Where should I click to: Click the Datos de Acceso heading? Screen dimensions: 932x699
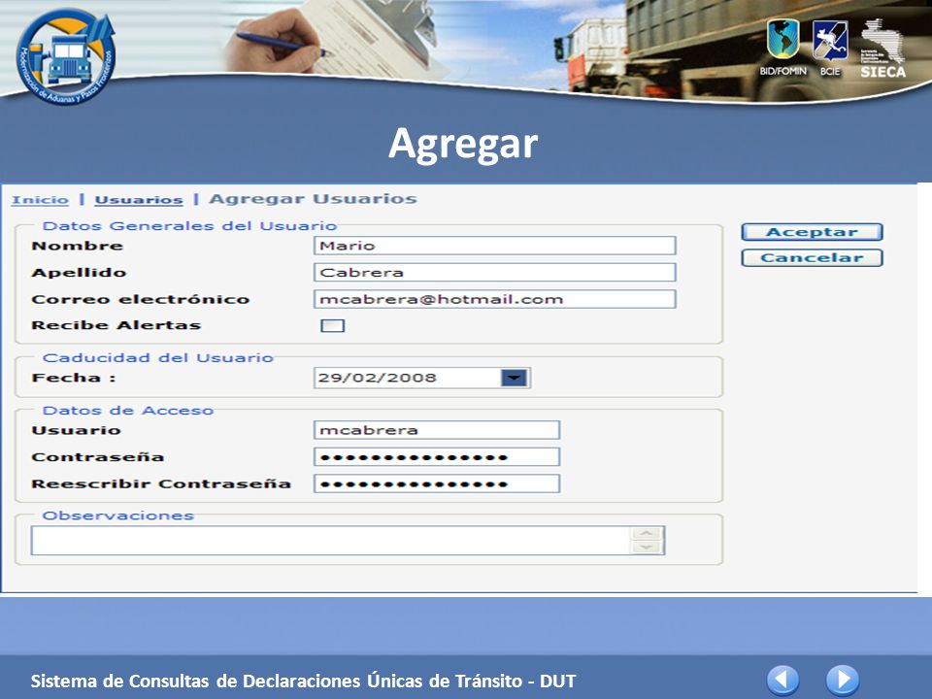pos(128,411)
